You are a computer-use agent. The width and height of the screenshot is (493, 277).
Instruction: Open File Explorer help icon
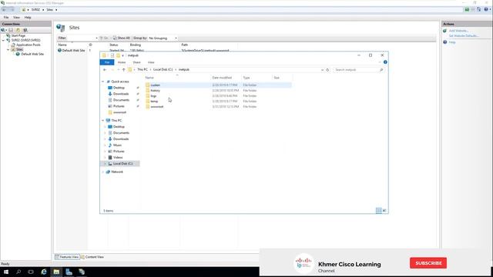(x=385, y=62)
